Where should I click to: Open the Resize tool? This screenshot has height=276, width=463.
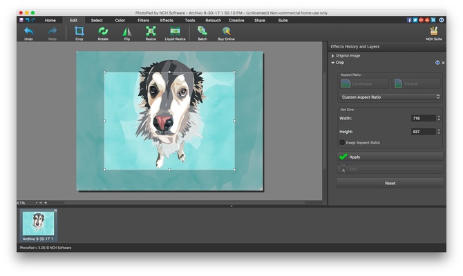pos(151,33)
